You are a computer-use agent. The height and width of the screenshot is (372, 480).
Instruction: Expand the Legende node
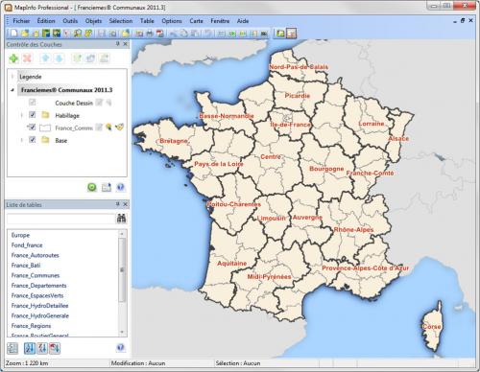[x=12, y=77]
